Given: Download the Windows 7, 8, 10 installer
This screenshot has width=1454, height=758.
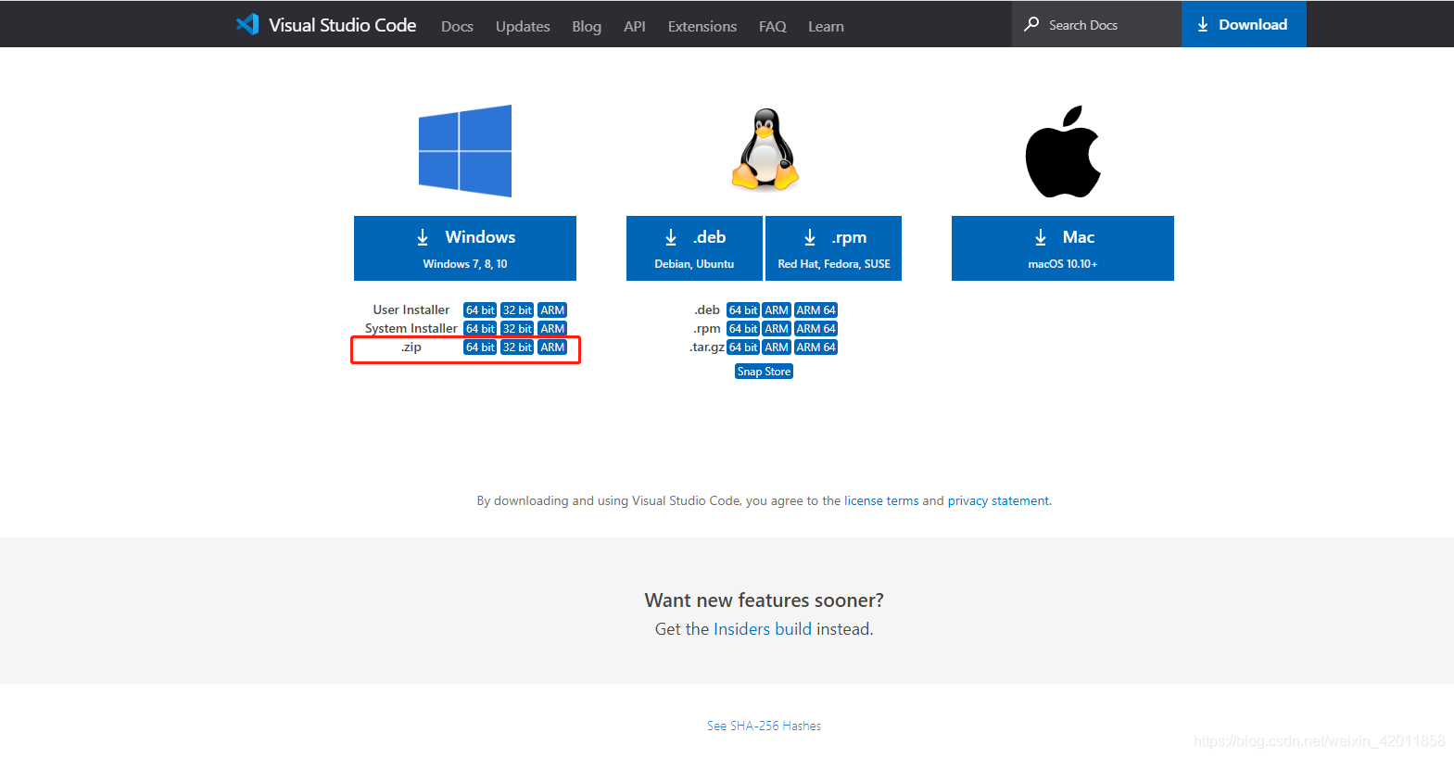Looking at the screenshot, I should coord(465,248).
